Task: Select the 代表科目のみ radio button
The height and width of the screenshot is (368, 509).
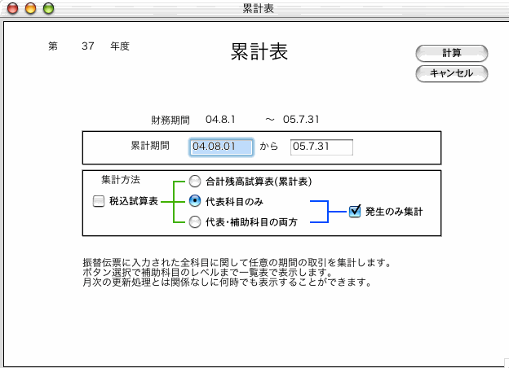Action: 195,201
